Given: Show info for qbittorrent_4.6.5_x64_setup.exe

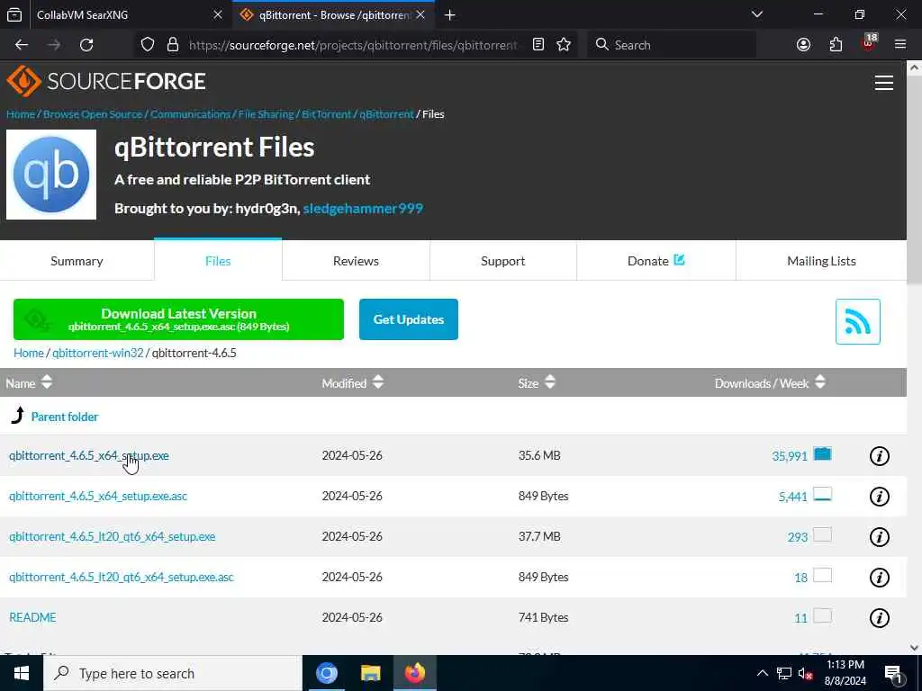Looking at the screenshot, I should click(879, 456).
